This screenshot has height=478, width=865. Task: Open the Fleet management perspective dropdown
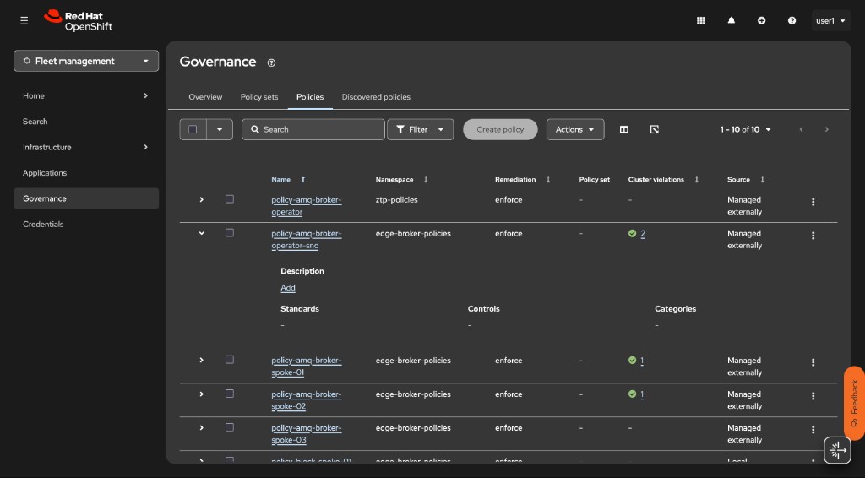coord(86,61)
